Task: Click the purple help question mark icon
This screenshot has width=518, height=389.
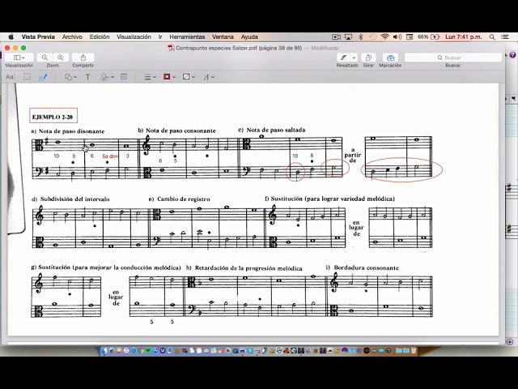Action: [x=512, y=55]
